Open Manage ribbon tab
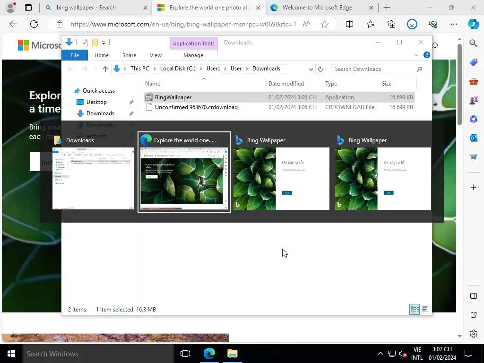Screen dimensions: 484x363 pyautogui.click(x=193, y=55)
